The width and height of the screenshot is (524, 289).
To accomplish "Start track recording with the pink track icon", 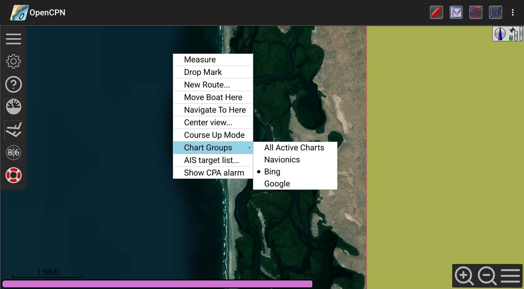I will pyautogui.click(x=476, y=12).
